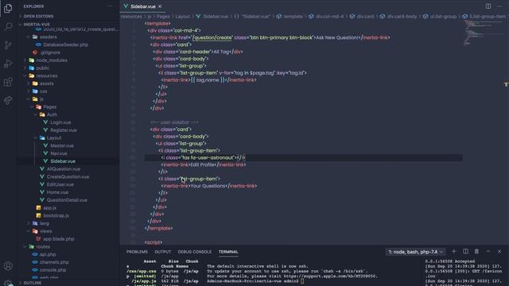Open Explorer more actions ellipsis

pyautogui.click(x=110, y=6)
